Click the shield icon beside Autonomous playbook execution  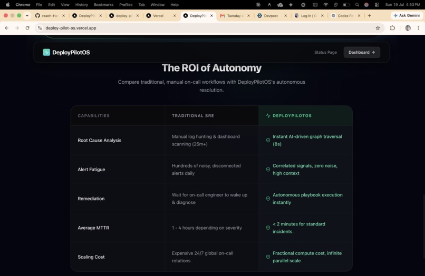pos(268,199)
